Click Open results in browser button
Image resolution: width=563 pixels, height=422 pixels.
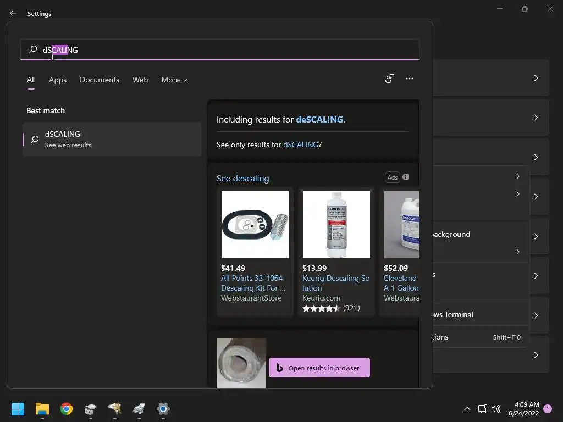(x=319, y=368)
